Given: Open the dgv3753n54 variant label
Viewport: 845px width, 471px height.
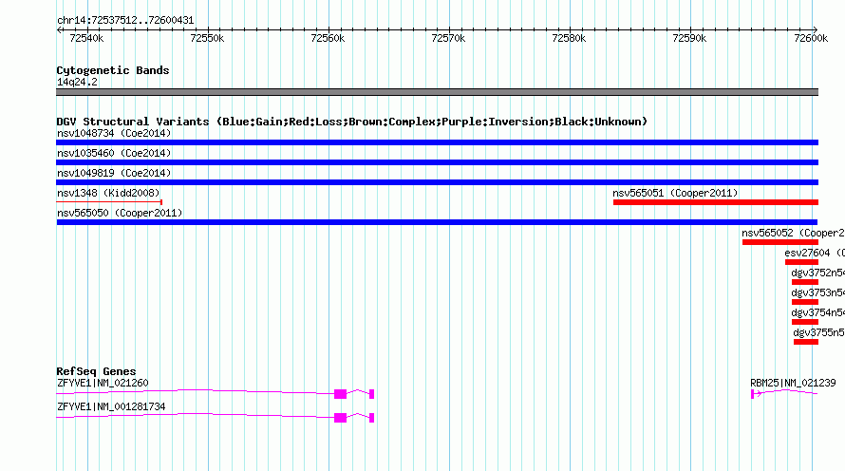Looking at the screenshot, I should click(818, 292).
